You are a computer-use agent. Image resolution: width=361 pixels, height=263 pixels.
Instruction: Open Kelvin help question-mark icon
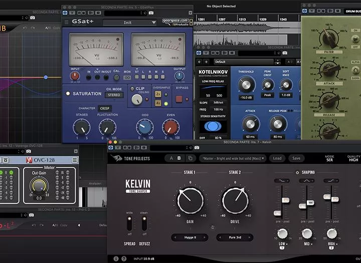pos(124,258)
